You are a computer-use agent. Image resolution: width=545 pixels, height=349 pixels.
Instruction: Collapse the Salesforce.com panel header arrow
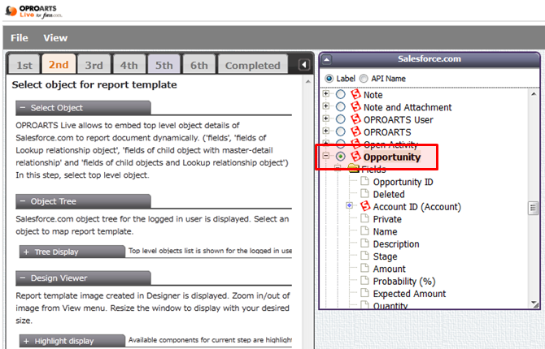pos(326,59)
